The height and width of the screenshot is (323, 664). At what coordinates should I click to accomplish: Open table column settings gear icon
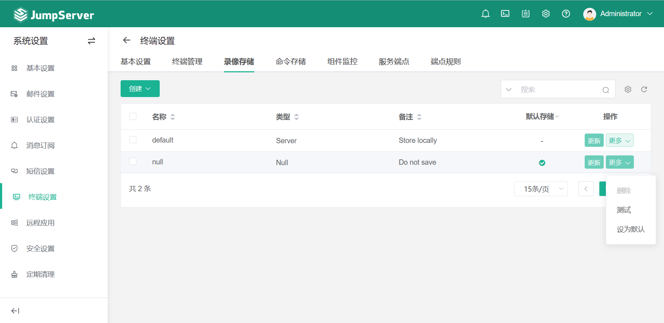point(628,89)
